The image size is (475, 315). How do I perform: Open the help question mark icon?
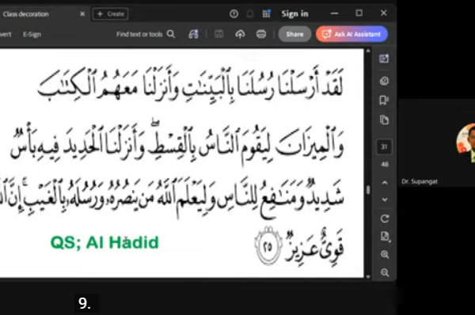(234, 14)
